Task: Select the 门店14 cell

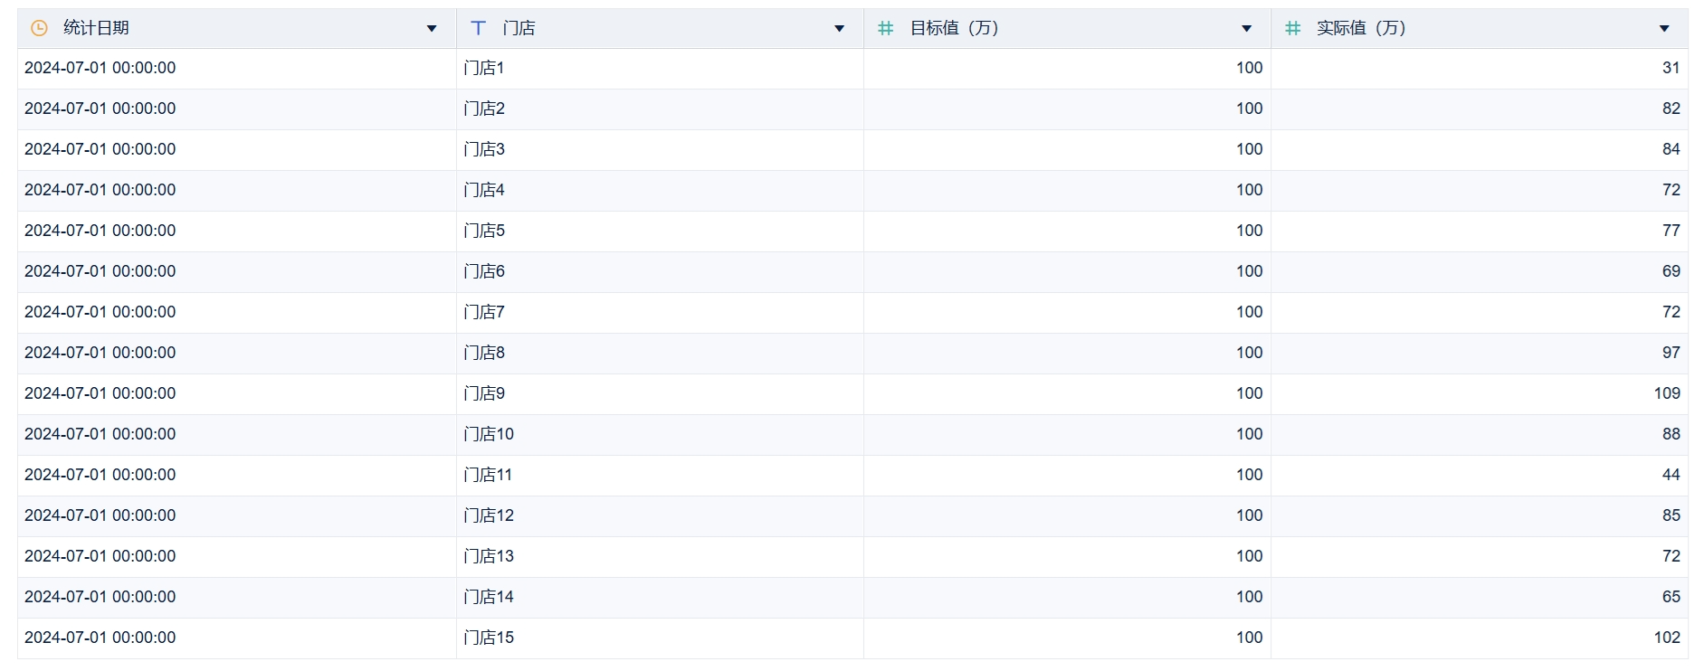Action: 660,597
